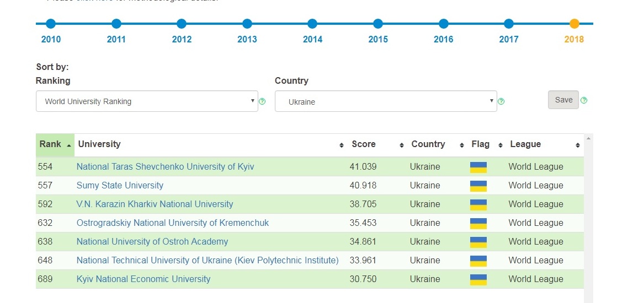
Task: Select the highlighted 2018 timeline marker
Action: pyautogui.click(x=574, y=24)
